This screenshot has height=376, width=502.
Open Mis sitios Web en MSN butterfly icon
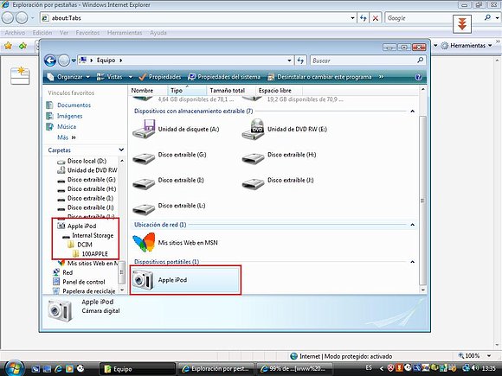pyautogui.click(x=144, y=242)
